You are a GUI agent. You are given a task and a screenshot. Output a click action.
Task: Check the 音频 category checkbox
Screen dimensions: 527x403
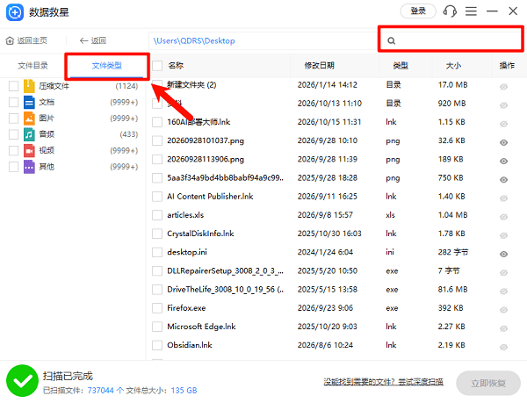(13, 134)
